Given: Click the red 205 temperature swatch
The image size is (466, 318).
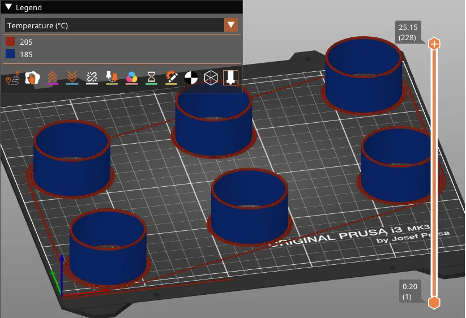Looking at the screenshot, I should [10, 41].
